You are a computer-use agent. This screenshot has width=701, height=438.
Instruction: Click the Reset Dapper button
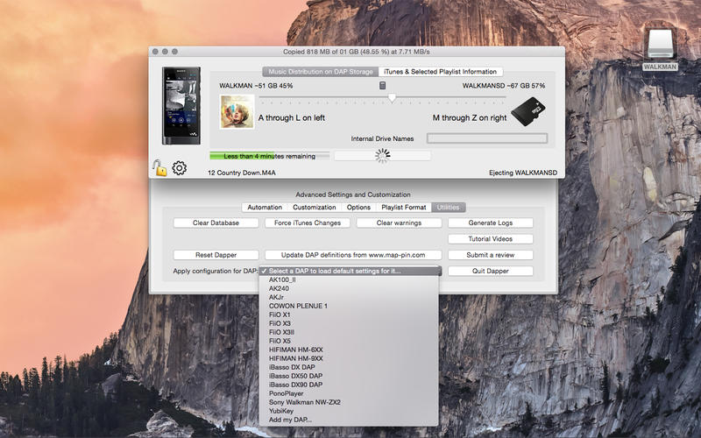(216, 255)
